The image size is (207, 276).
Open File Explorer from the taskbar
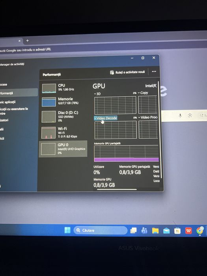click(155, 231)
